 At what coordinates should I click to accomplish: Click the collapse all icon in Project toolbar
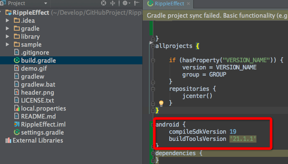[x=112, y=3]
